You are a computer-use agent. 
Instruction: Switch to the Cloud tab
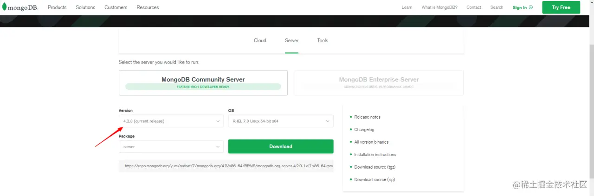[260, 41]
